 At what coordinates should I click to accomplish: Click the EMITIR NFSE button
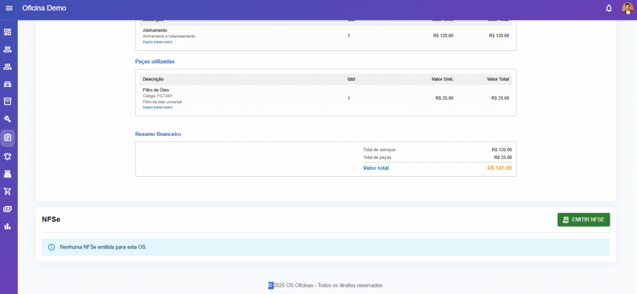[x=584, y=220]
